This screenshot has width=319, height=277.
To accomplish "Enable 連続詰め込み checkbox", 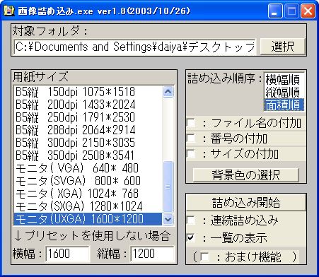I will pos(191,220).
